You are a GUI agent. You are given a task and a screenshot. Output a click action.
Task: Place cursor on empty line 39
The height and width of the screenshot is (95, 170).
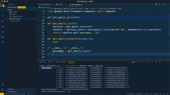click(108, 54)
